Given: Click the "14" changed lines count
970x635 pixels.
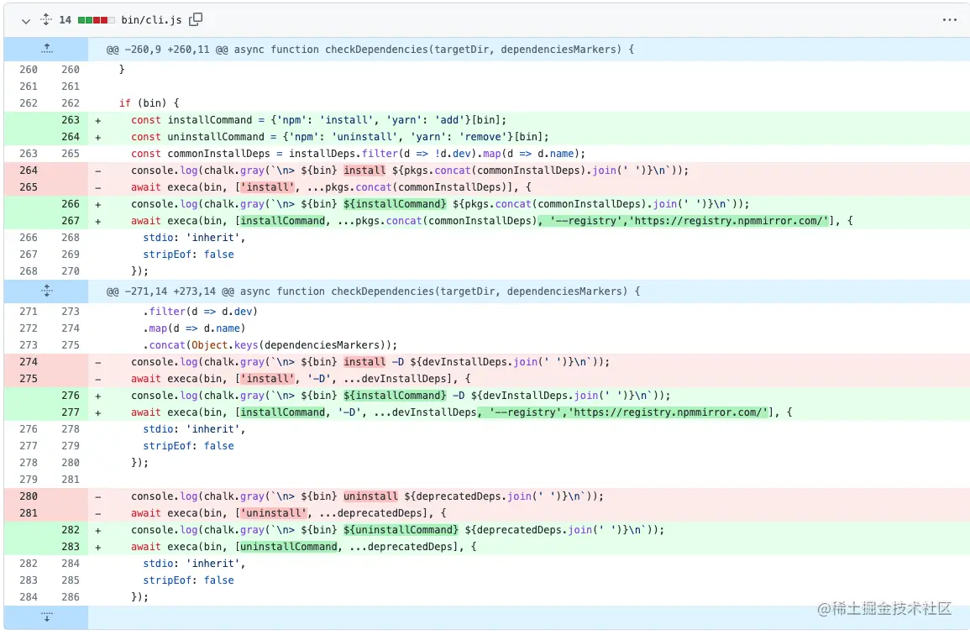Looking at the screenshot, I should 66,18.
